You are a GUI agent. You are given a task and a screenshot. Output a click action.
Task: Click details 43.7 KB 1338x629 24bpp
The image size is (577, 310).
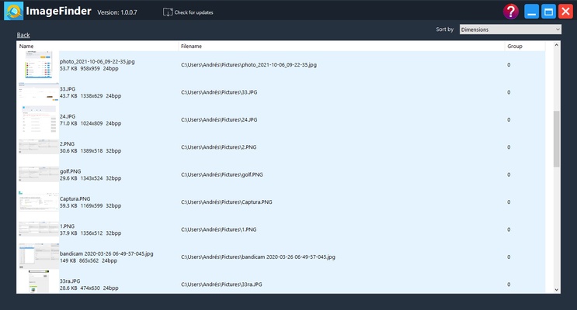(x=90, y=96)
